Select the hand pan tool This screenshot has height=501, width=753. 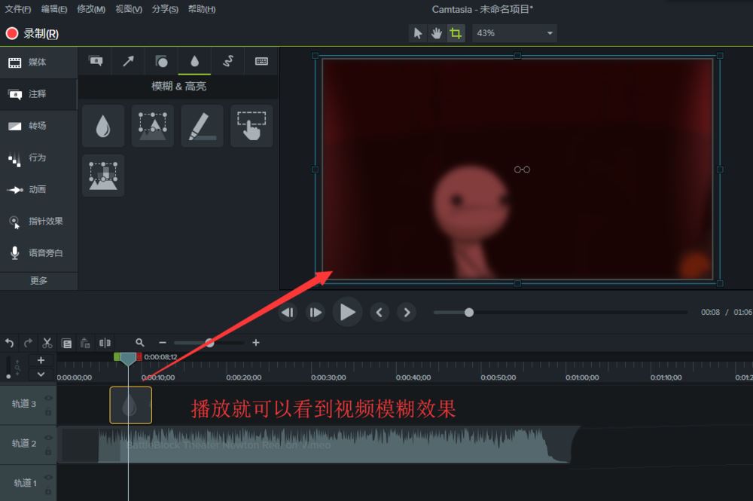[x=436, y=33]
